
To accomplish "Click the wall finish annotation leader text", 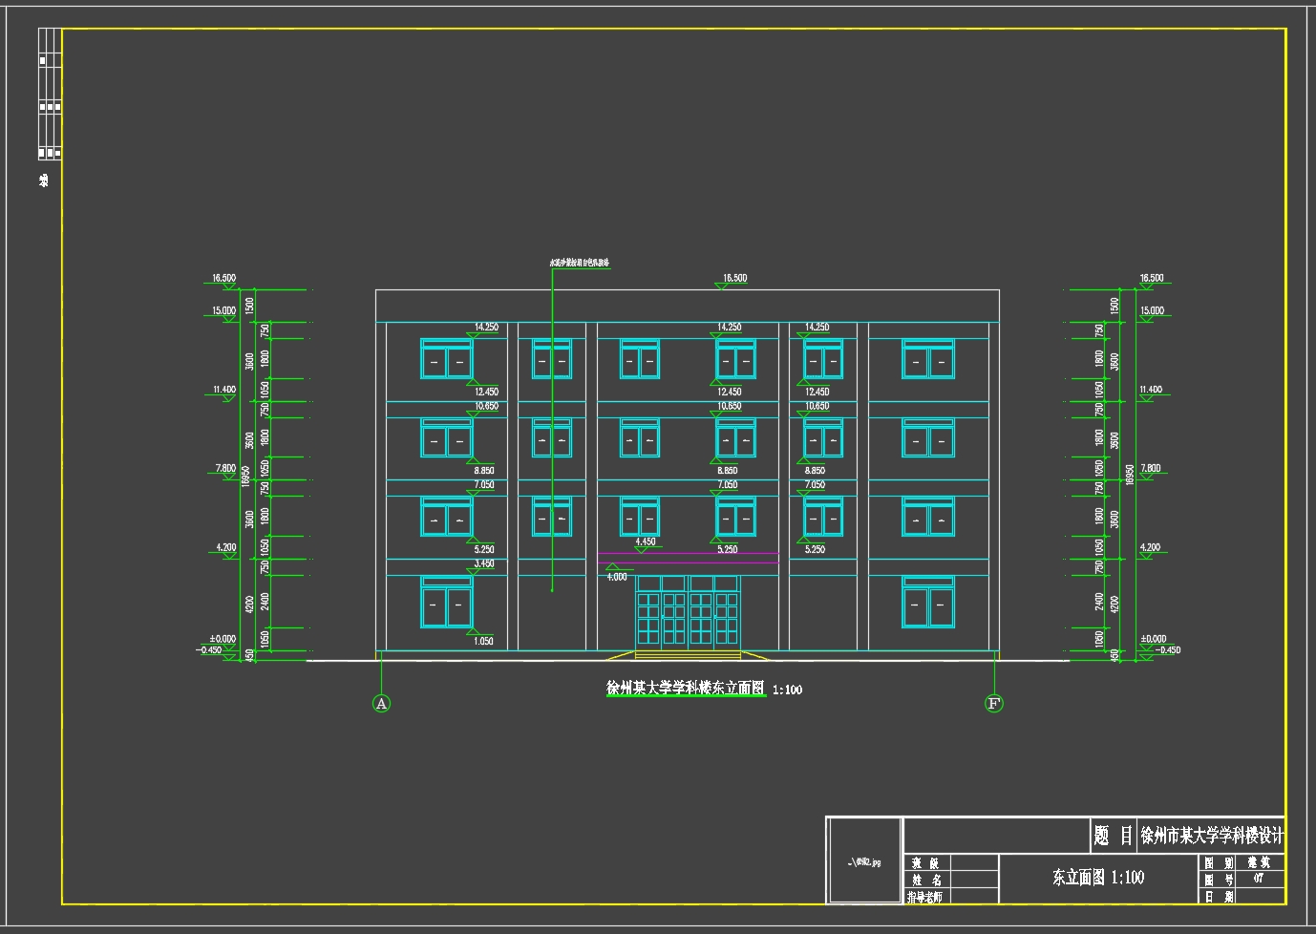I will [580, 263].
